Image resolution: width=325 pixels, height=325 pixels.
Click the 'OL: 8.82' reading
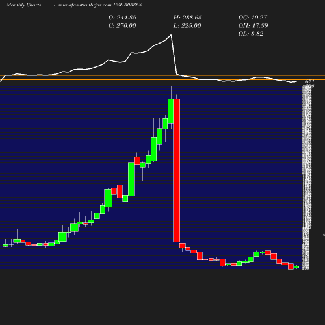[251, 34]
